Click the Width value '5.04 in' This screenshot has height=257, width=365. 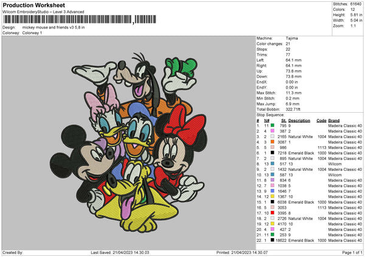(x=356, y=21)
